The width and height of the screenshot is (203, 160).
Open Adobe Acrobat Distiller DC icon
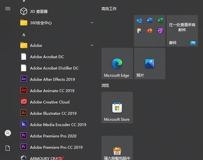point(24,68)
